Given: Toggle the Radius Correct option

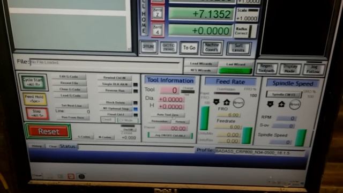Looking at the screenshot, I should click(245, 32).
